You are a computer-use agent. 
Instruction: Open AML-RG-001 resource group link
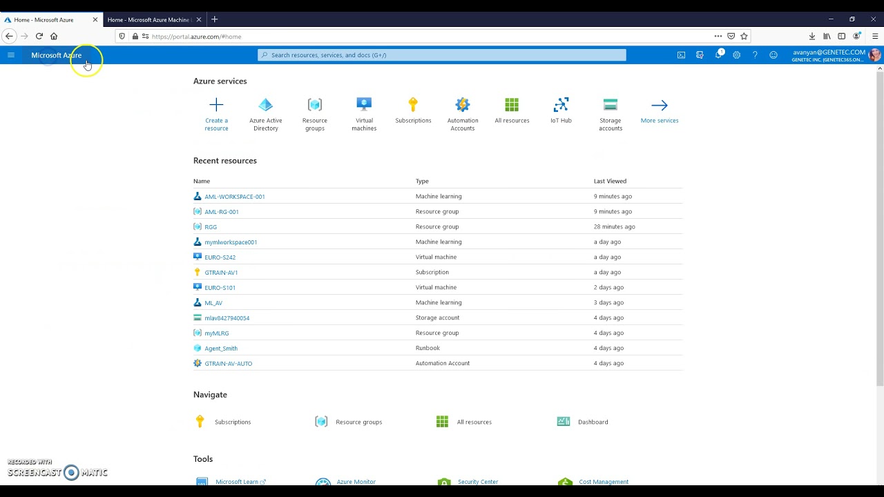click(x=222, y=212)
